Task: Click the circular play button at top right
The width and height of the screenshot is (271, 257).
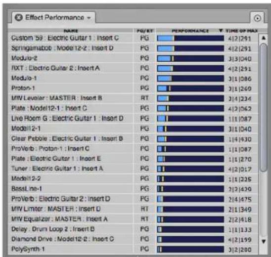Action: (257, 18)
